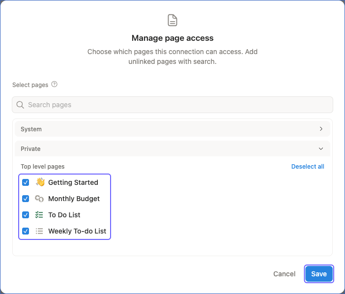Click the Select pages label

[x=30, y=85]
